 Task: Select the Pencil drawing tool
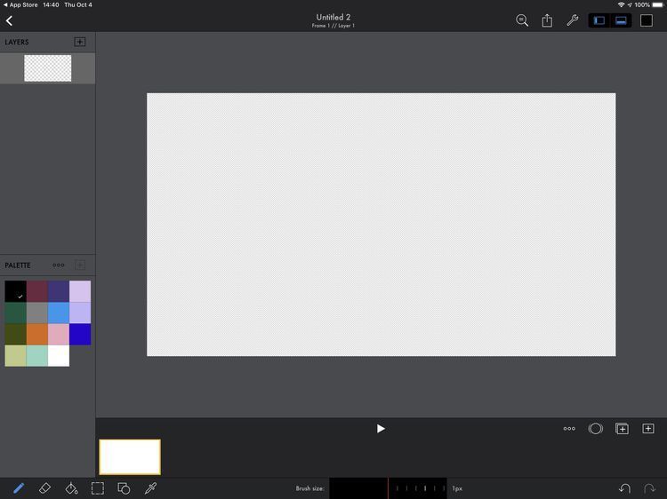tap(18, 488)
